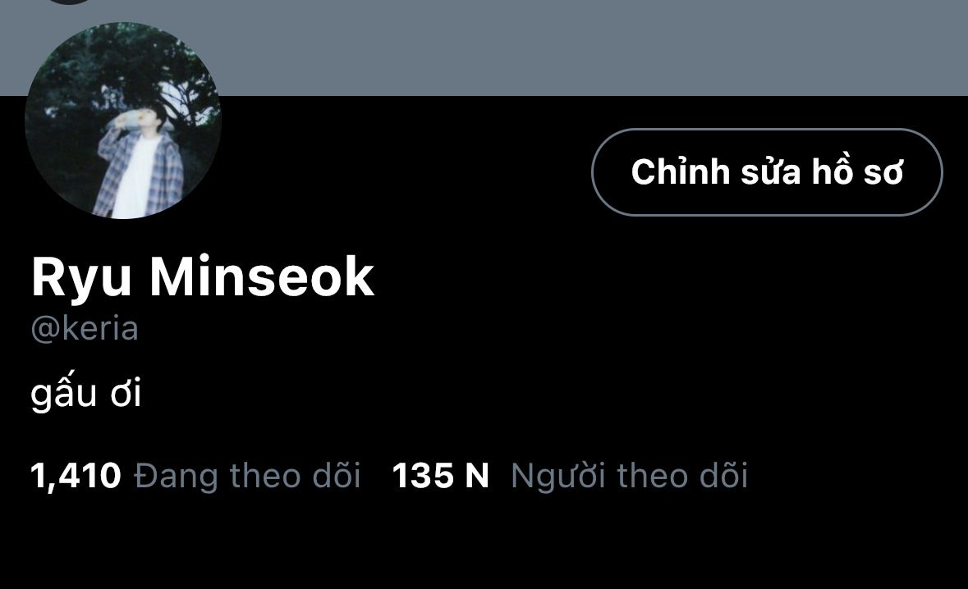Viewport: 968px width, 589px height.
Task: Click the Đang theo dõi label
Action: pos(247,476)
